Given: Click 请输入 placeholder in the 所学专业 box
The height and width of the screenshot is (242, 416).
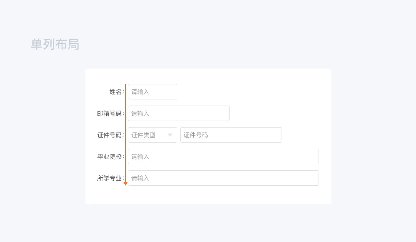Looking at the screenshot, I should 140,178.
